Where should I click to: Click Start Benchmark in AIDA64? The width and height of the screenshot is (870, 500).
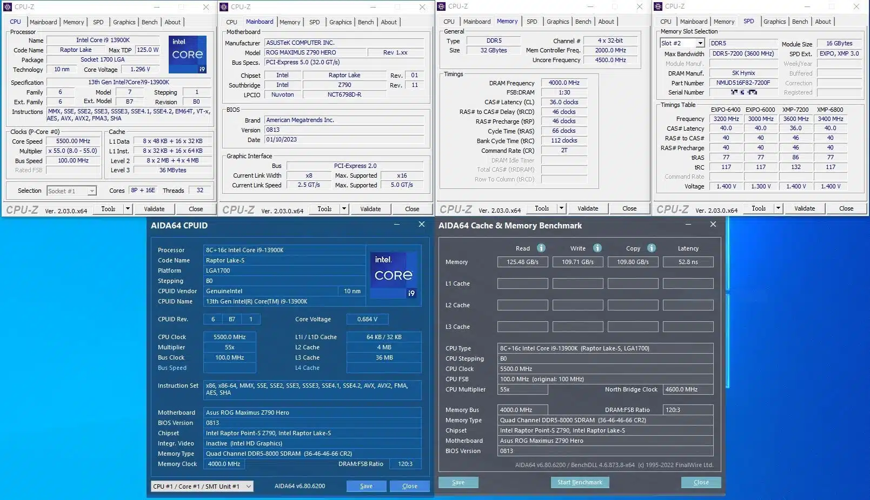tap(580, 482)
